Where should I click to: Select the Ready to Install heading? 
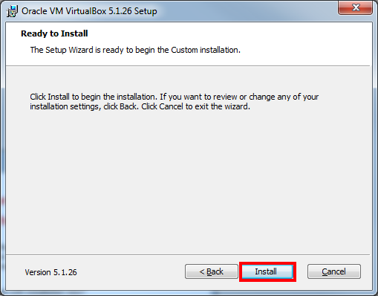(x=54, y=33)
